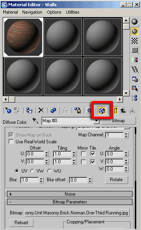Click V Tiling spinner arrows

coord(74,162)
